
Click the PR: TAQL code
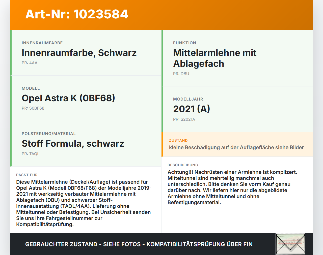pyautogui.click(x=31, y=153)
